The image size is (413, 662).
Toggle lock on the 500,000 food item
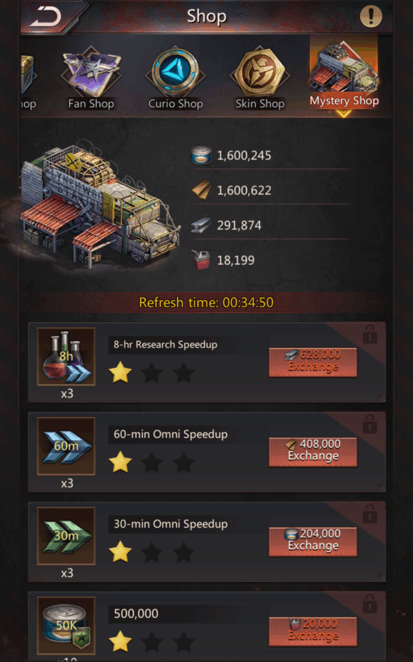pos(370,604)
